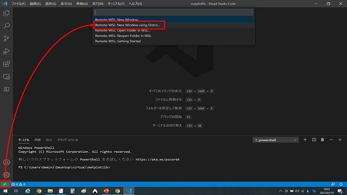Open the ターミナル(T) menu
Screen dimensions: 347x195
click(115, 4)
